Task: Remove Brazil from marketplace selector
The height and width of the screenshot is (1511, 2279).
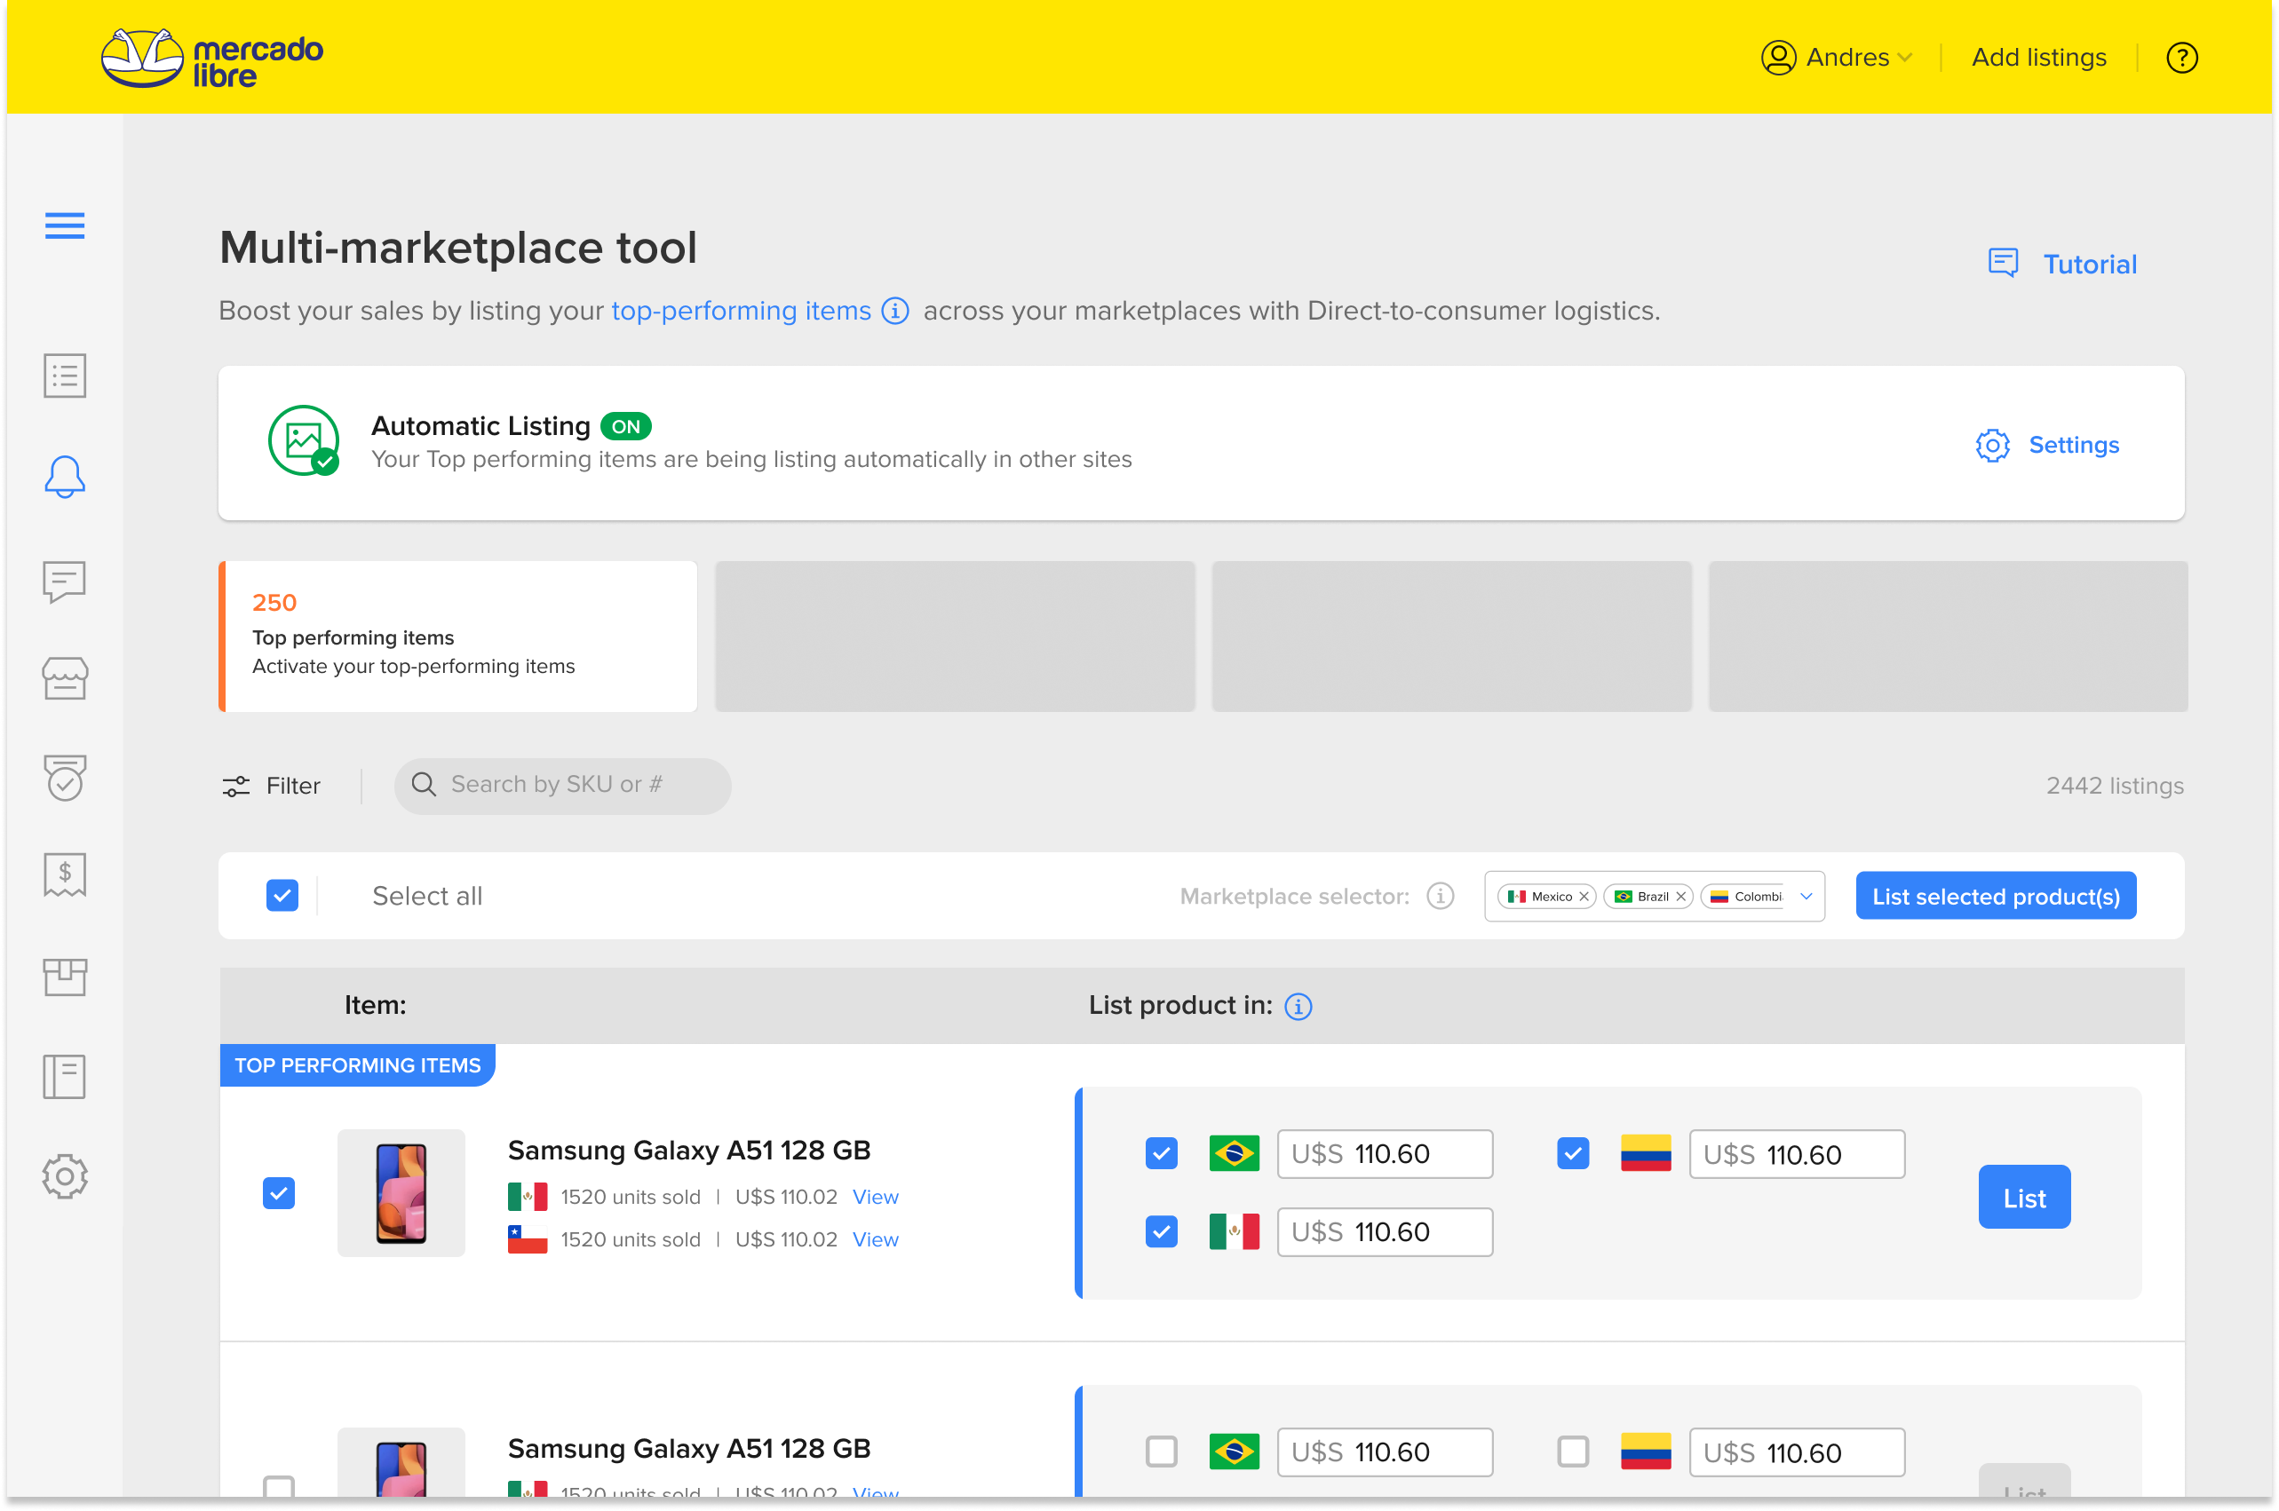Action: tap(1681, 896)
